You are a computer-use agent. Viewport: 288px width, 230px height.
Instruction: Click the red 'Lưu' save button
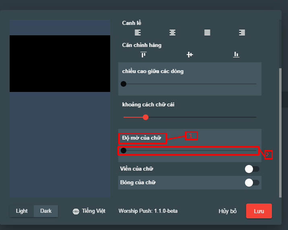tap(259, 211)
